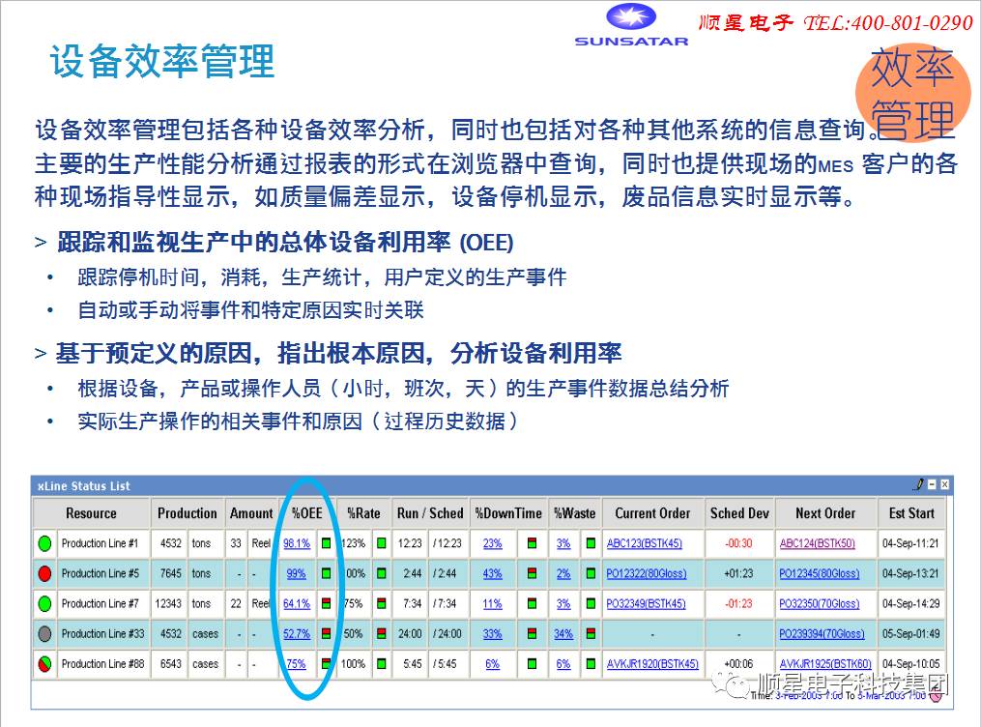Click the Est Start column header
Viewport: 981px width, 727px height.
[x=911, y=513]
